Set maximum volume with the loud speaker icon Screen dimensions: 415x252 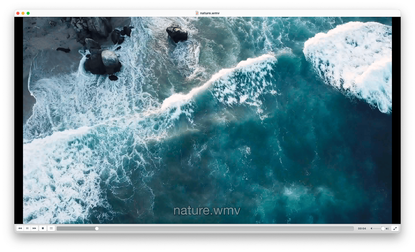[x=387, y=228]
